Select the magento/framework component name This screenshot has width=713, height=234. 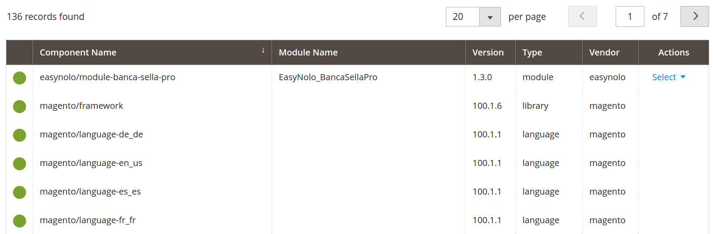point(81,106)
